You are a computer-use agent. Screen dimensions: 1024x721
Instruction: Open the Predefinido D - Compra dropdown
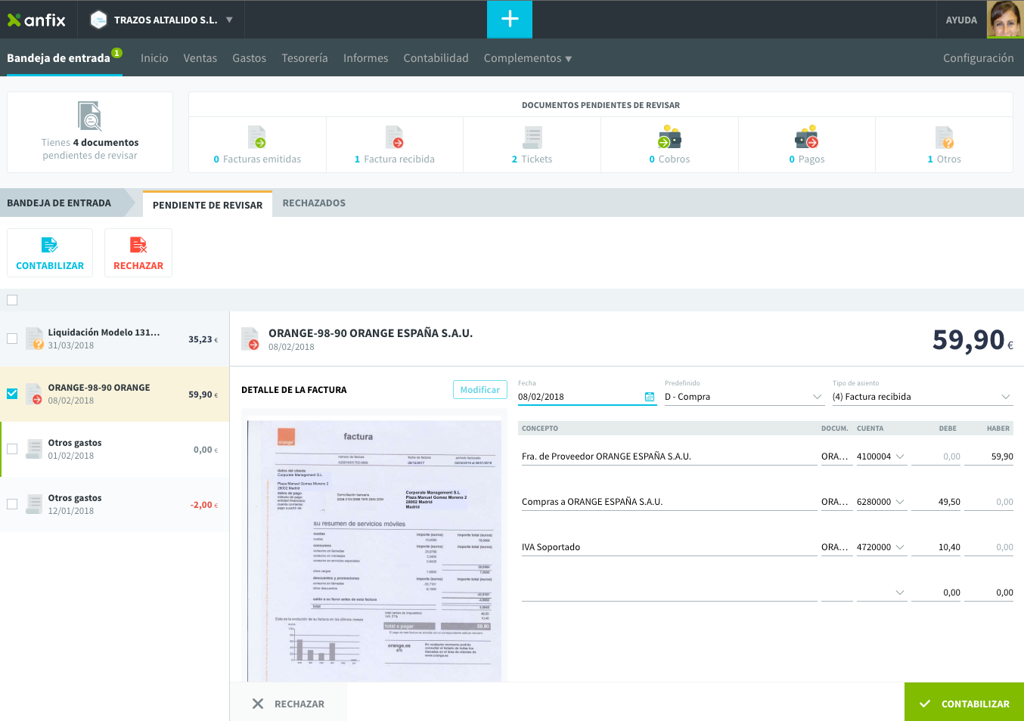pos(743,397)
